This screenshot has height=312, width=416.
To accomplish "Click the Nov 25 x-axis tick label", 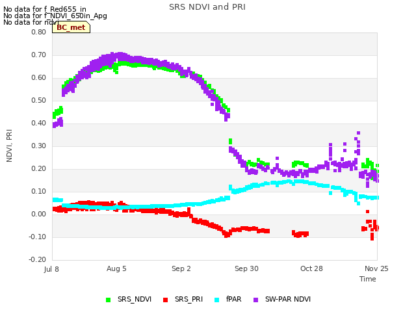I will (x=376, y=268).
